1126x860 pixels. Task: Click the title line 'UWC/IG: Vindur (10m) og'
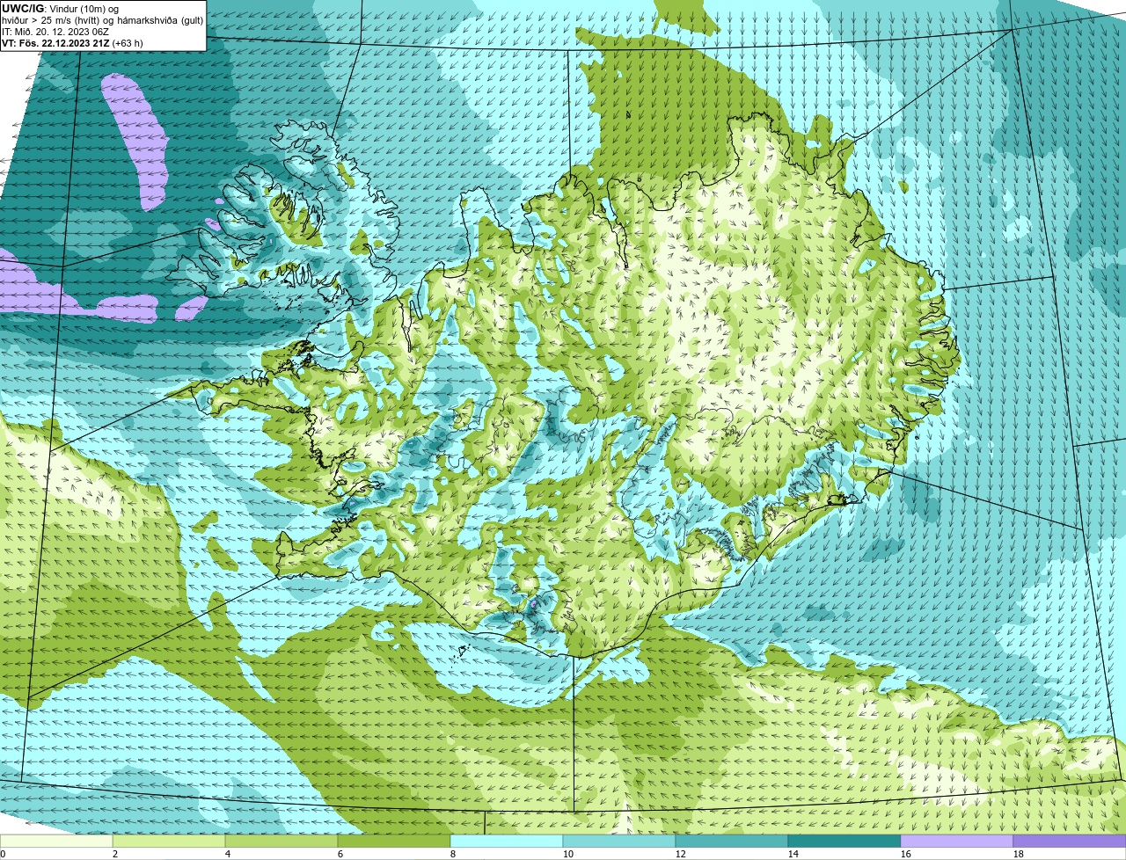tap(60, 9)
